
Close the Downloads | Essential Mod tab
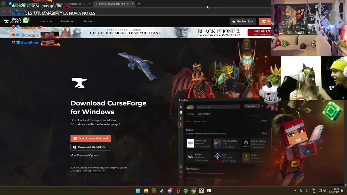click(46, 4)
